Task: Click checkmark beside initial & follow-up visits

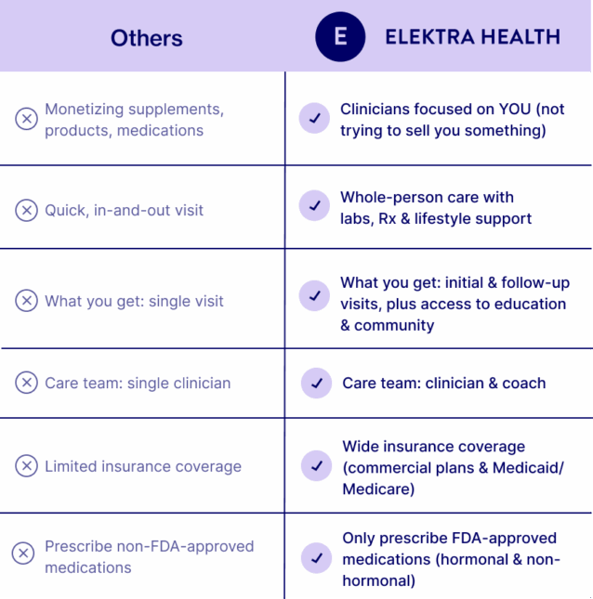Action: 314,295
